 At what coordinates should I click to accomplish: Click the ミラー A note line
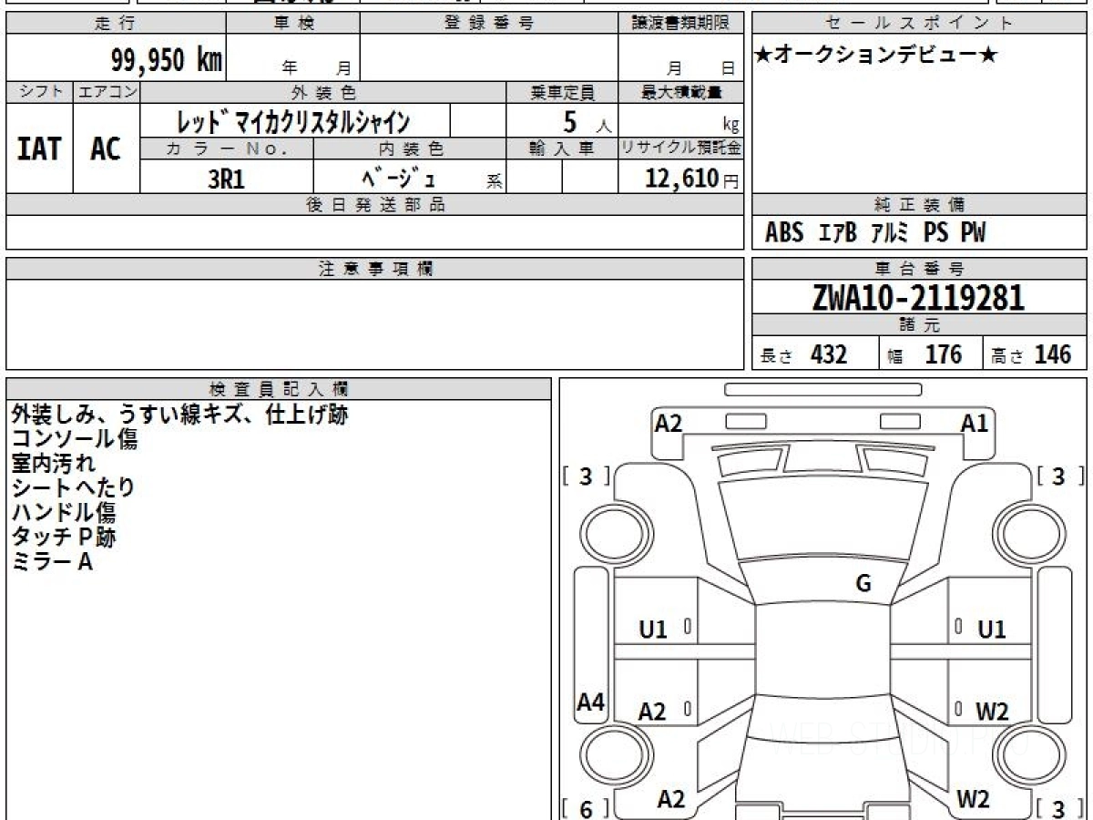[53, 562]
